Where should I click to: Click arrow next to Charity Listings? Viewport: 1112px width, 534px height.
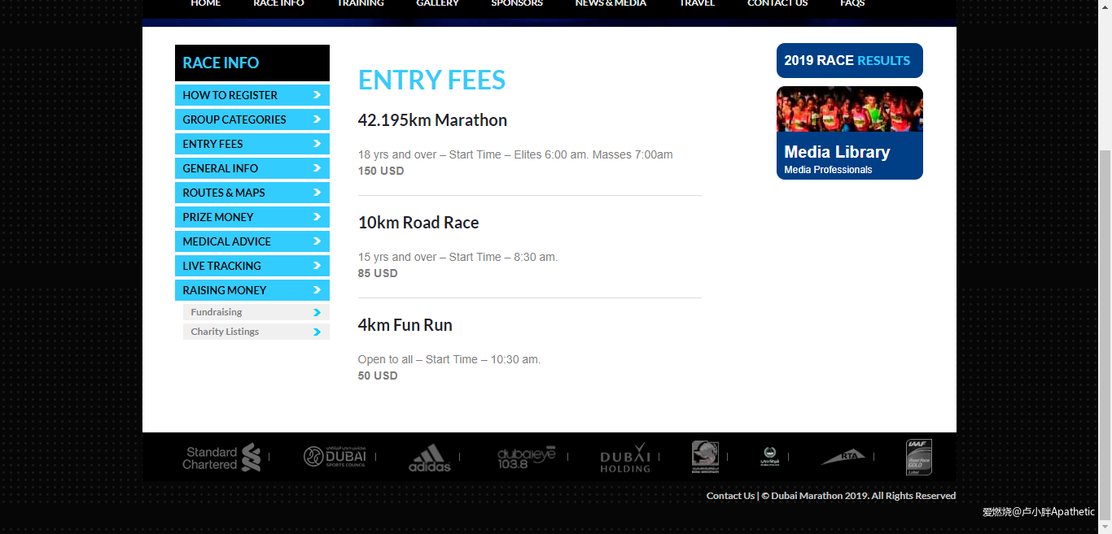317,332
